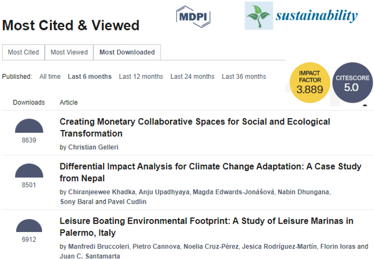
Task: Filter published by Last 12 months
Action: pyautogui.click(x=141, y=77)
